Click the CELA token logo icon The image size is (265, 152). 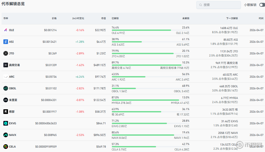pos(6,147)
